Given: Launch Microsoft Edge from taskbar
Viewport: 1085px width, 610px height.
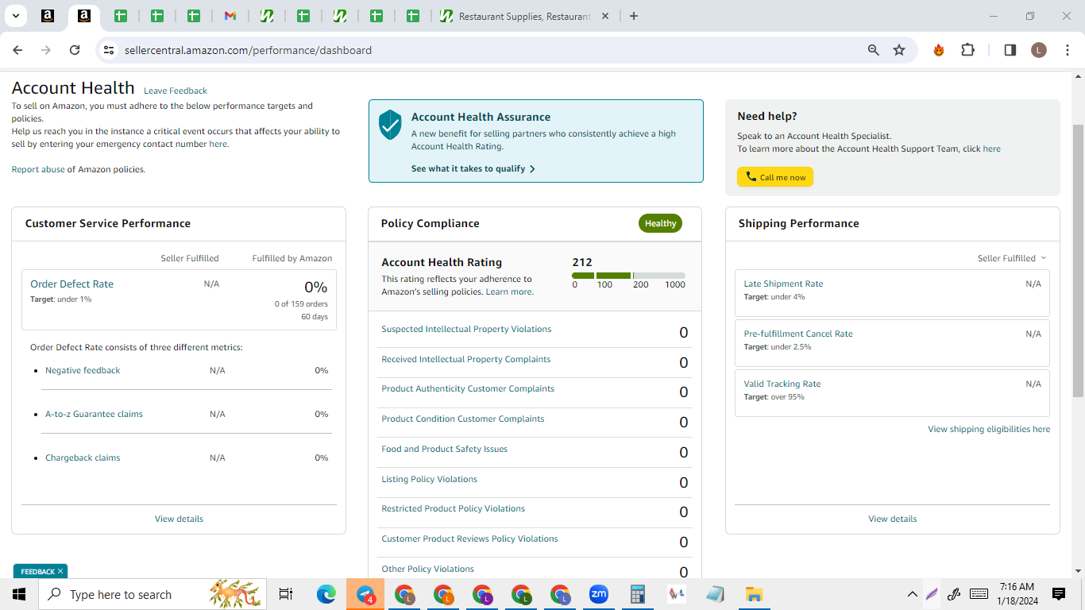Looking at the screenshot, I should [326, 594].
